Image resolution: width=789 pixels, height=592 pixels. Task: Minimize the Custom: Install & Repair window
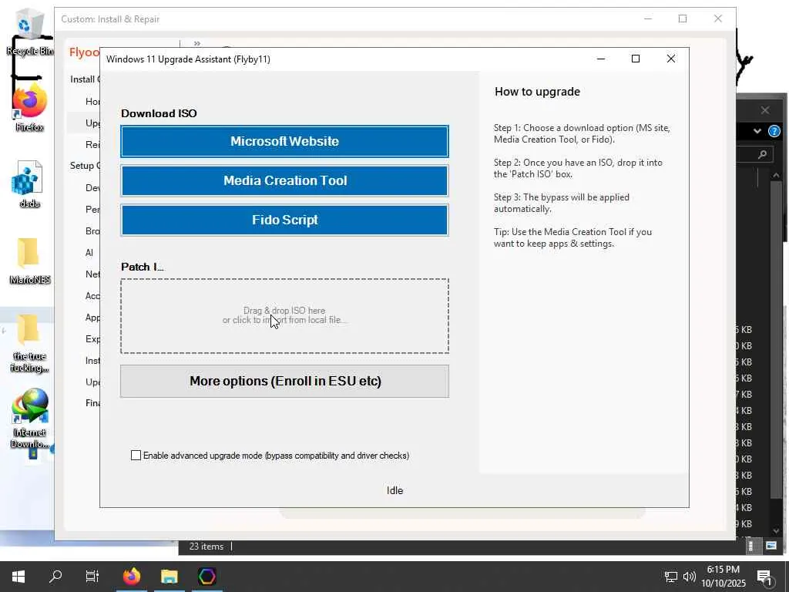[x=648, y=18]
